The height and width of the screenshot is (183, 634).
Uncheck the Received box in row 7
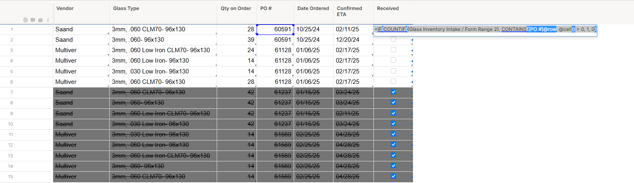pos(394,92)
